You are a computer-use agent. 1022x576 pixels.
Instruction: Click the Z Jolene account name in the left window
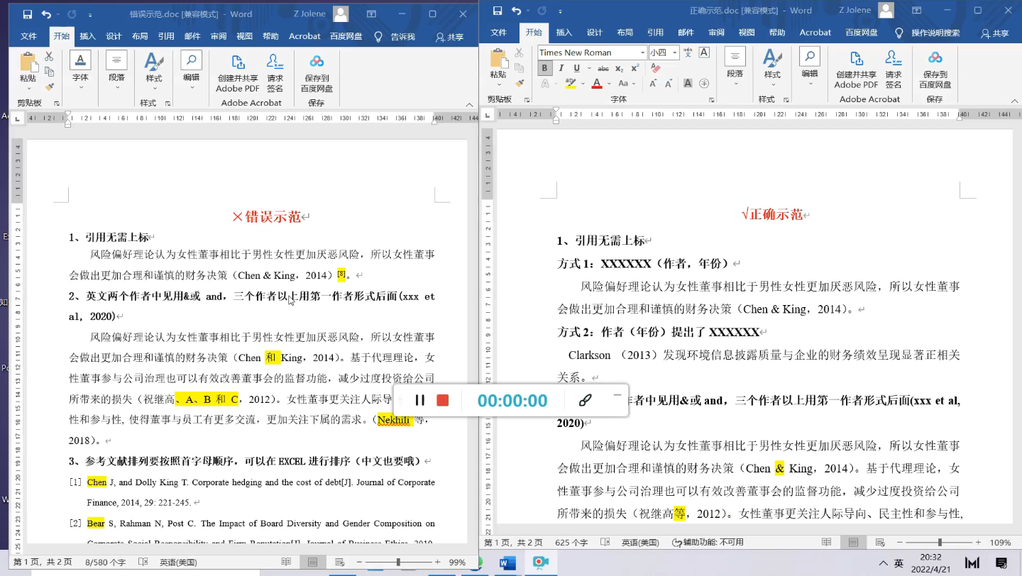(x=309, y=14)
